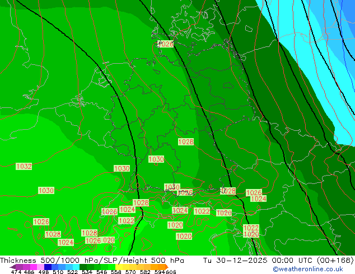Click the '1032' isobar label

[24, 167]
